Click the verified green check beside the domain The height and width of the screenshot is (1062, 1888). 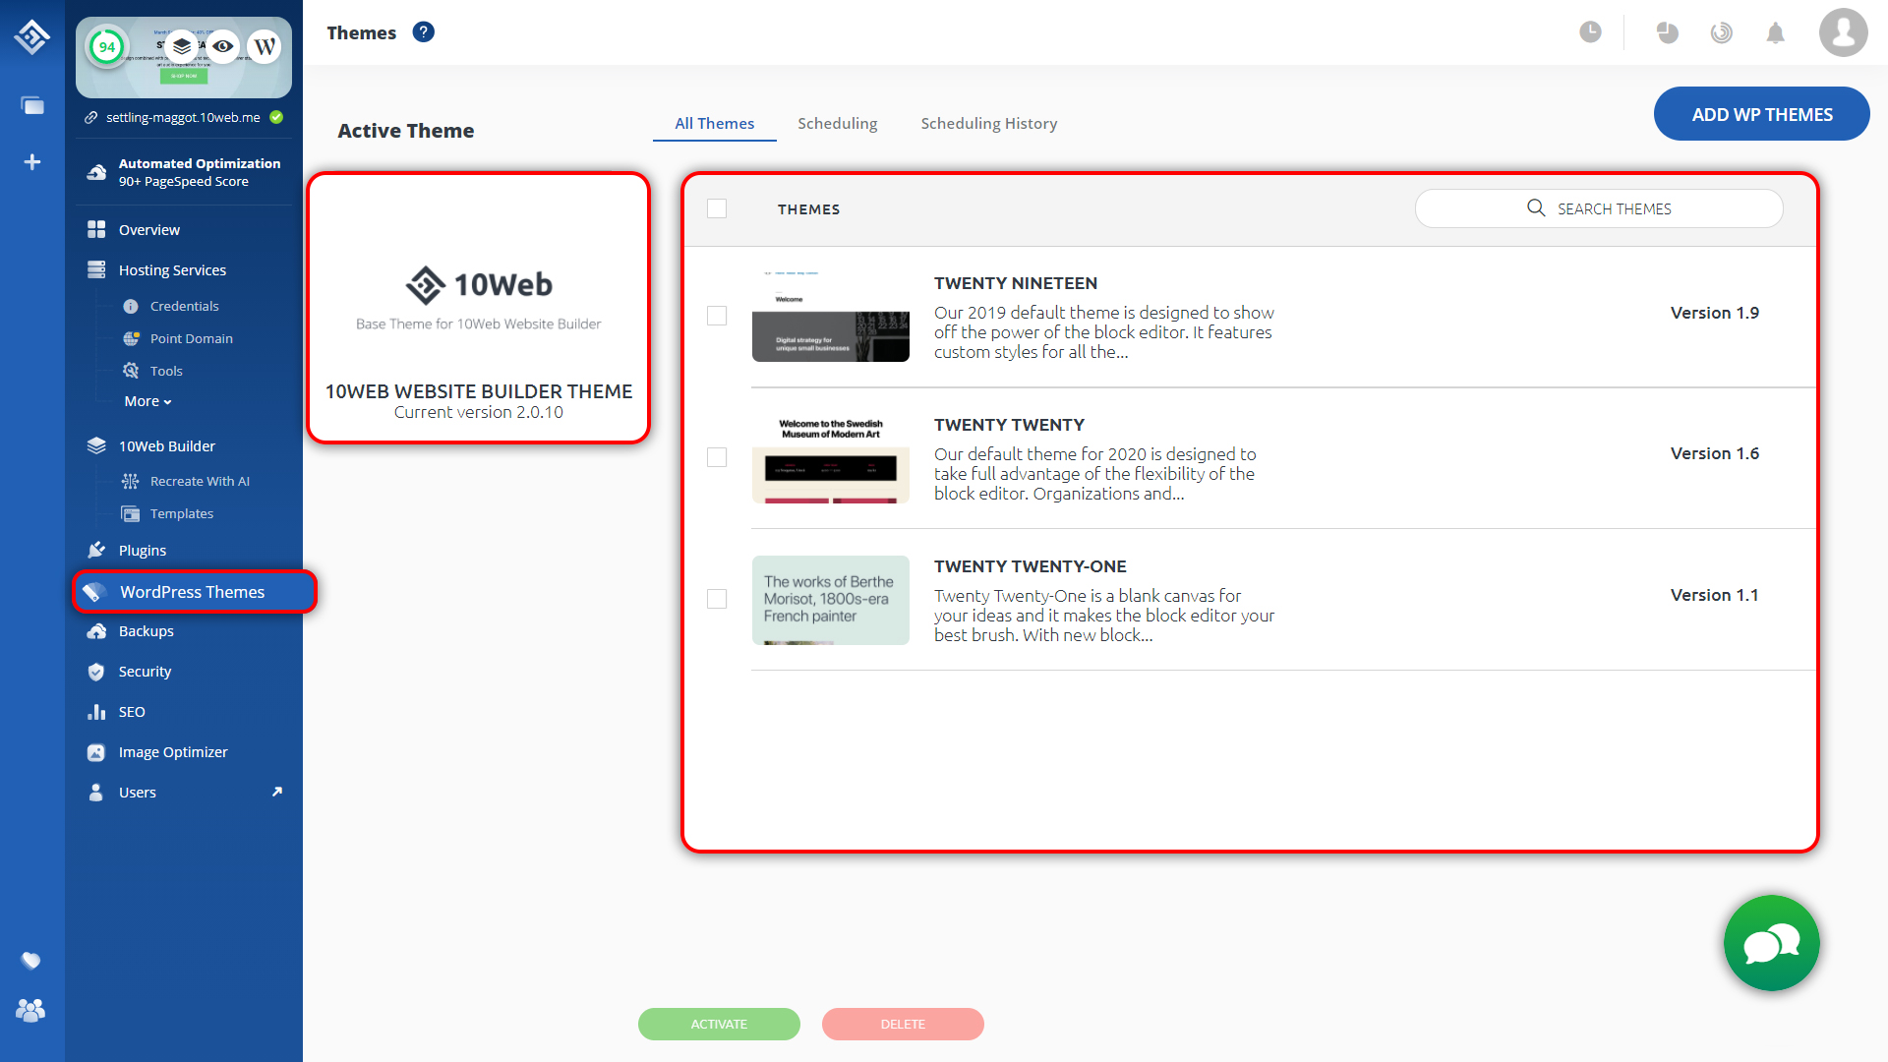tap(276, 117)
